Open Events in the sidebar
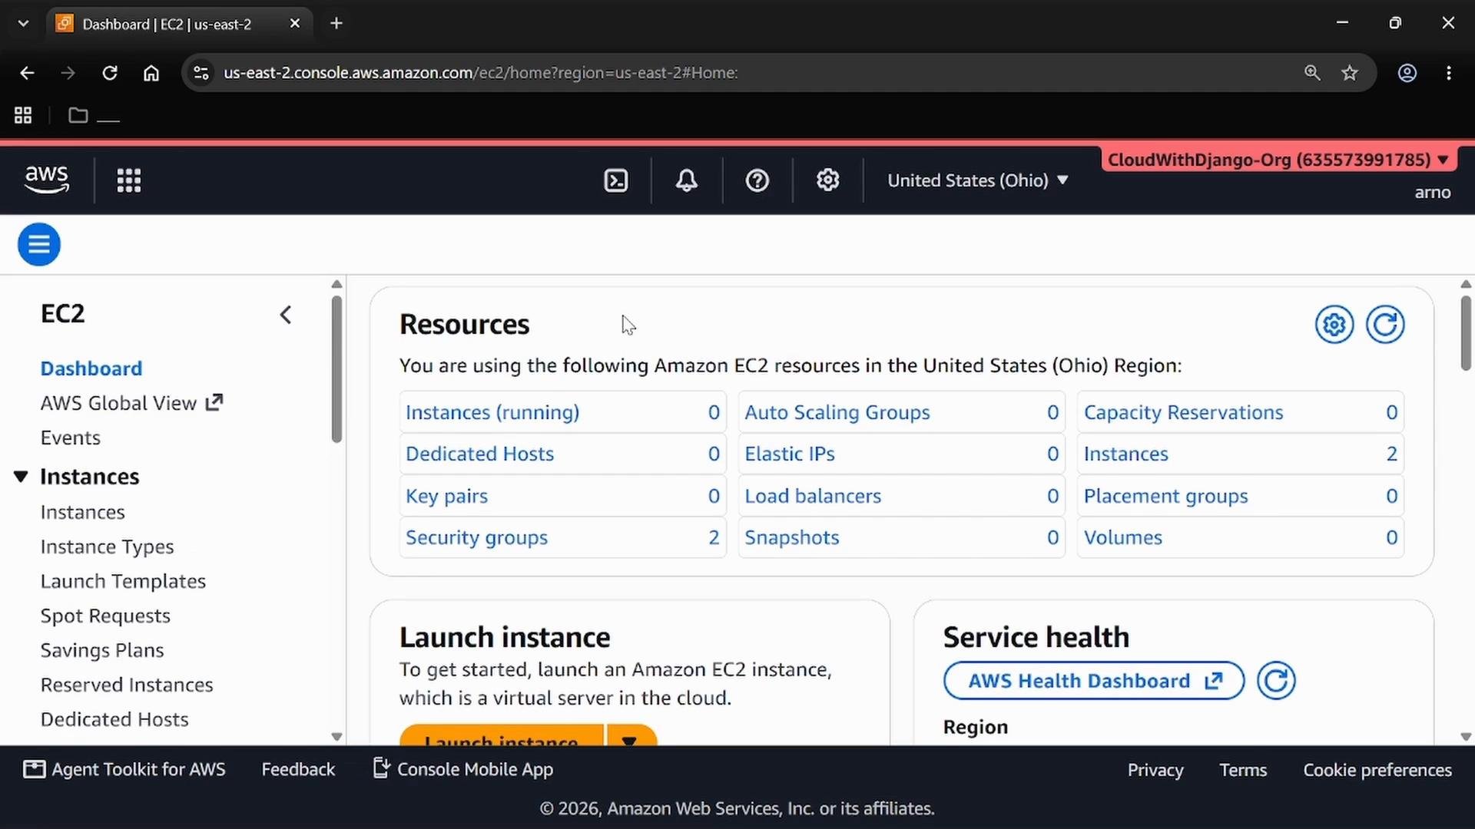The width and height of the screenshot is (1475, 829). click(x=71, y=438)
